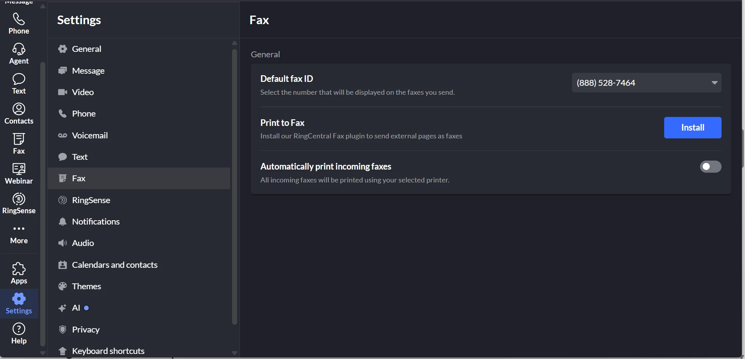The image size is (745, 359).
Task: Open the Phone section in left navigation bar
Action: [19, 23]
